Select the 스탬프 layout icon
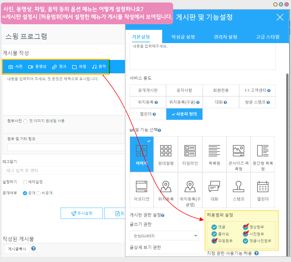 click(x=238, y=186)
